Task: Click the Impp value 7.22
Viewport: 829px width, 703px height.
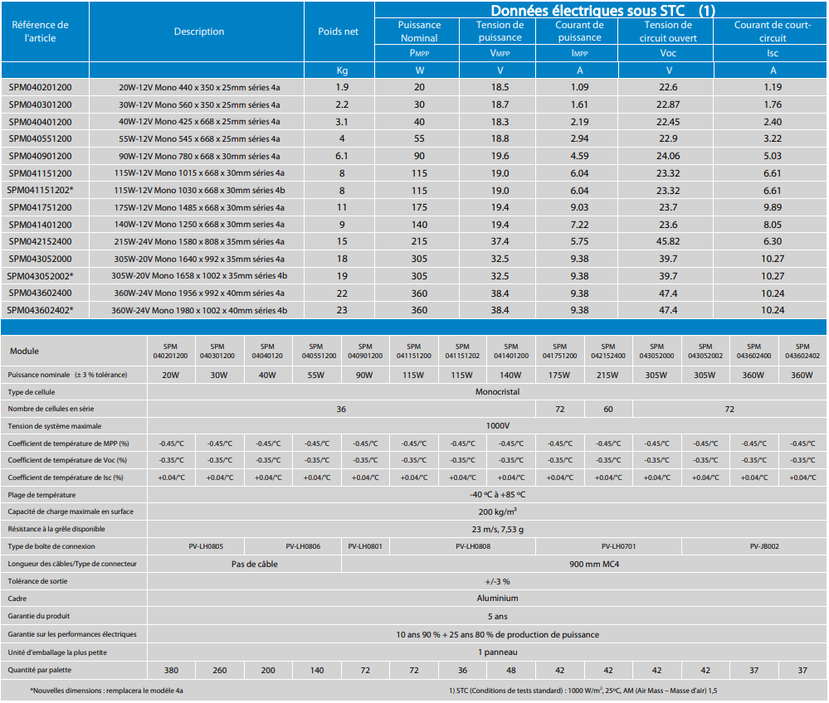Action: pos(579,225)
